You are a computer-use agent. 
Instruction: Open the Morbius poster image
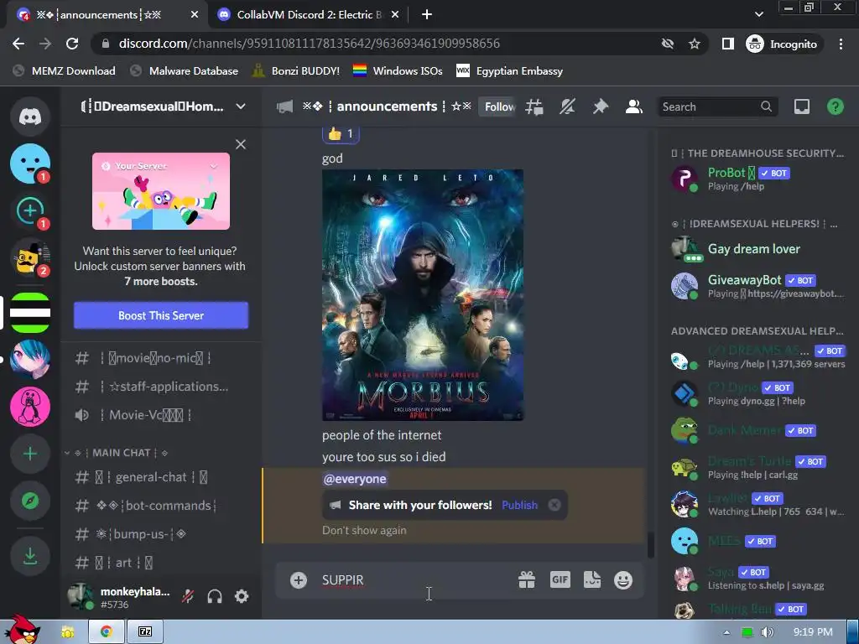[x=423, y=295]
